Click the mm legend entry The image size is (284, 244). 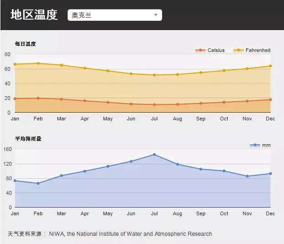(x=260, y=145)
